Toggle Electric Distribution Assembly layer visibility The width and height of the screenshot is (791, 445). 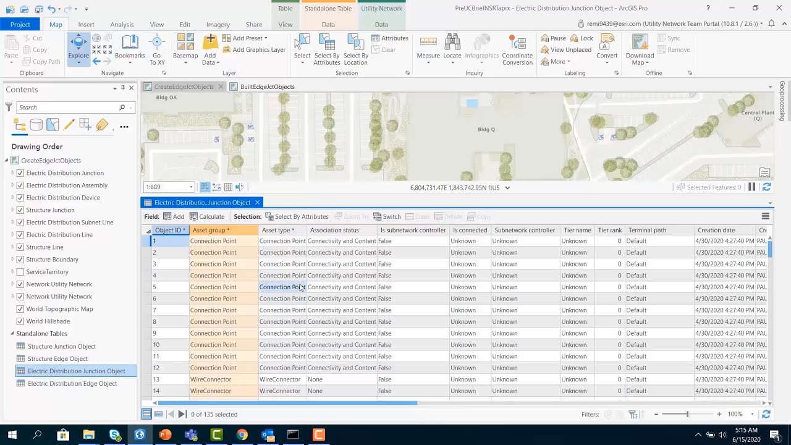(x=20, y=185)
